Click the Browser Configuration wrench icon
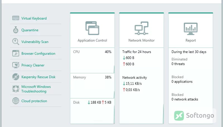The image size is (223, 127). tap(16, 53)
